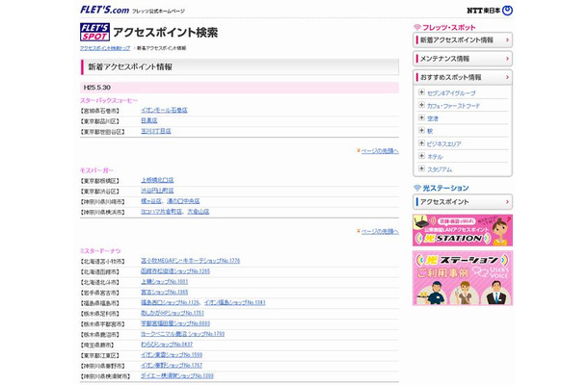Expand the 駅 plus icon
This screenshot has width=588, height=385.
click(421, 130)
